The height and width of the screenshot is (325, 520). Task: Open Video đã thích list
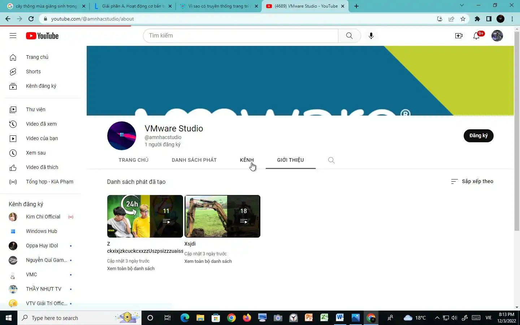(43, 167)
